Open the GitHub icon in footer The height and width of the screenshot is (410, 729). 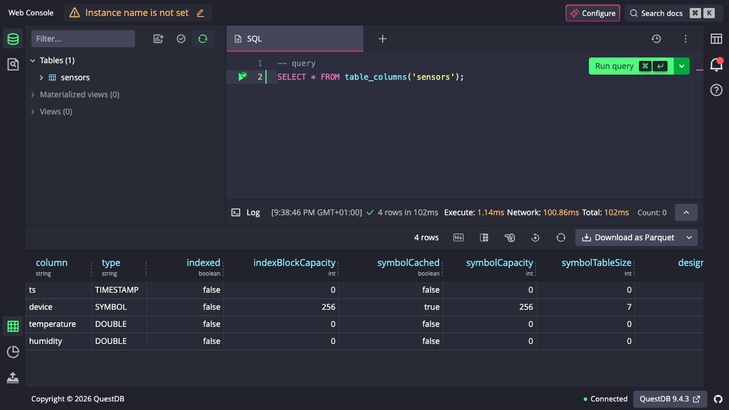coord(718,399)
